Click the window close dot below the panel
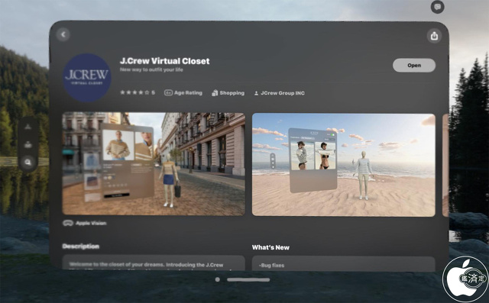This screenshot has height=303, width=489. coord(217,279)
